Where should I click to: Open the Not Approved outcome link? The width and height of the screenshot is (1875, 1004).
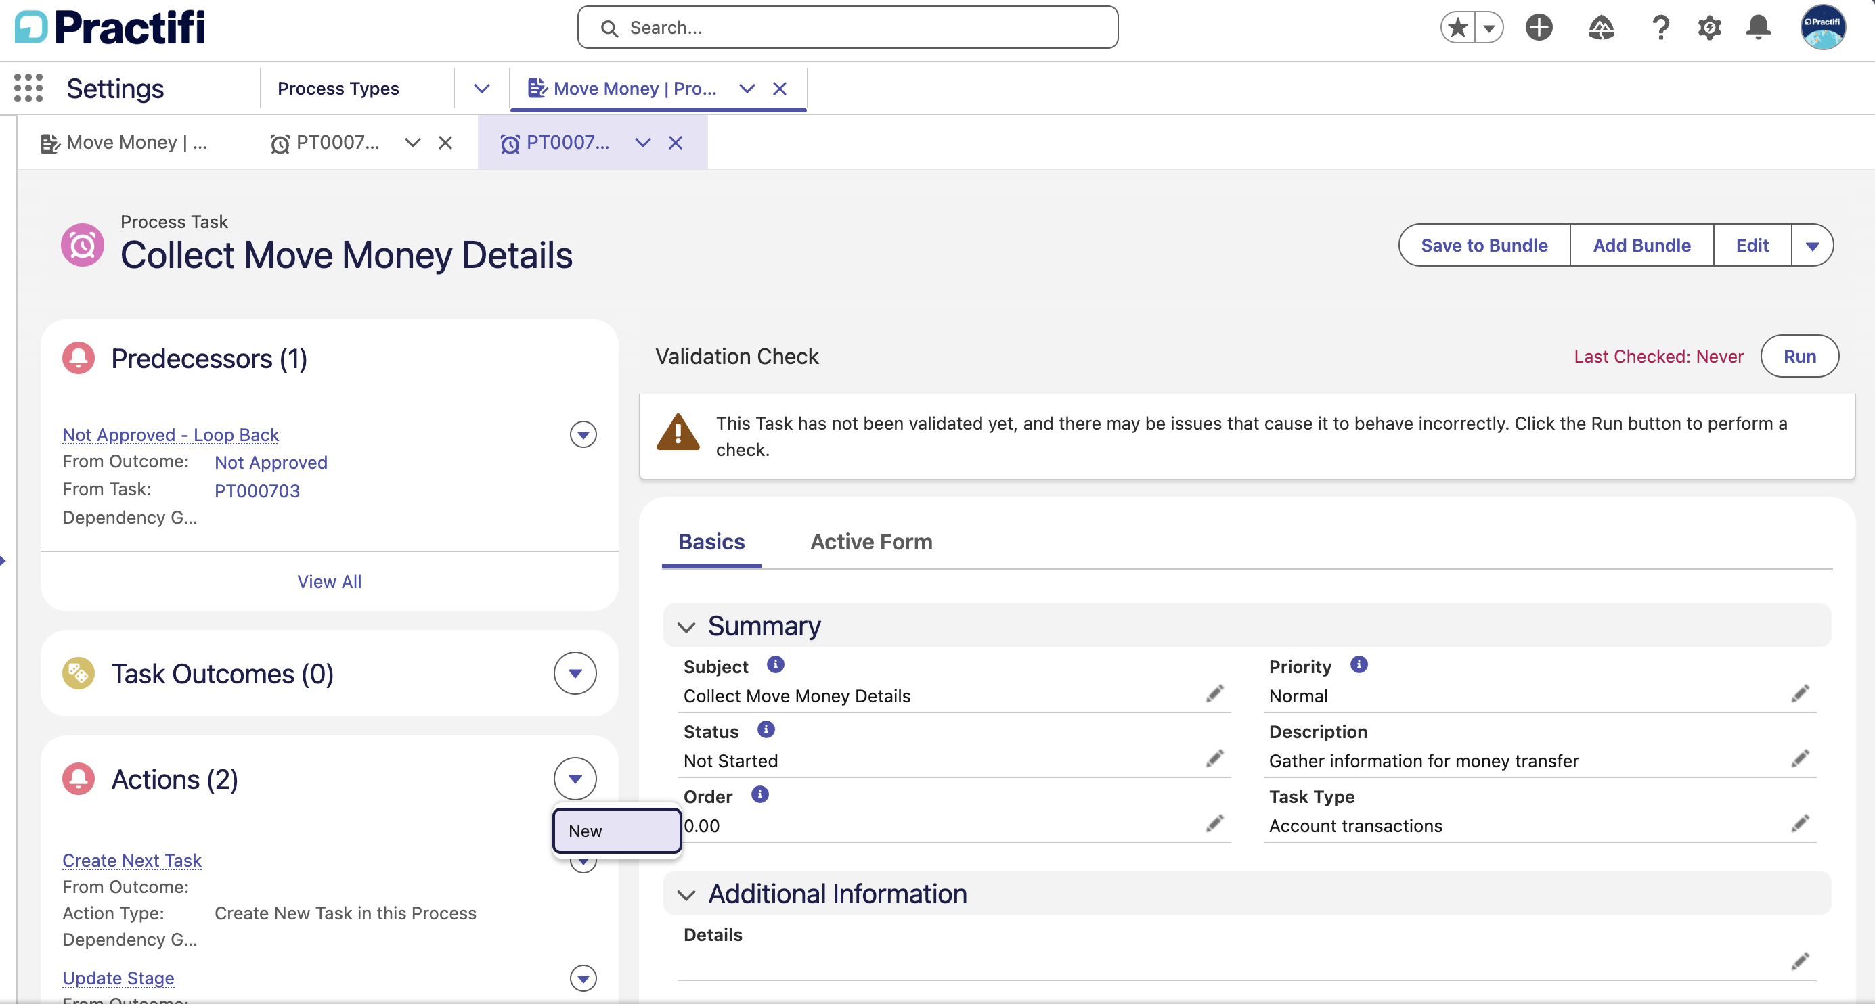271,463
